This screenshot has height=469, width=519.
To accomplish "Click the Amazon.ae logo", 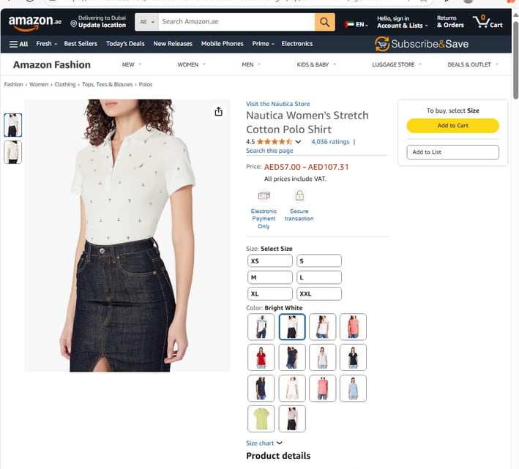I will (34, 23).
